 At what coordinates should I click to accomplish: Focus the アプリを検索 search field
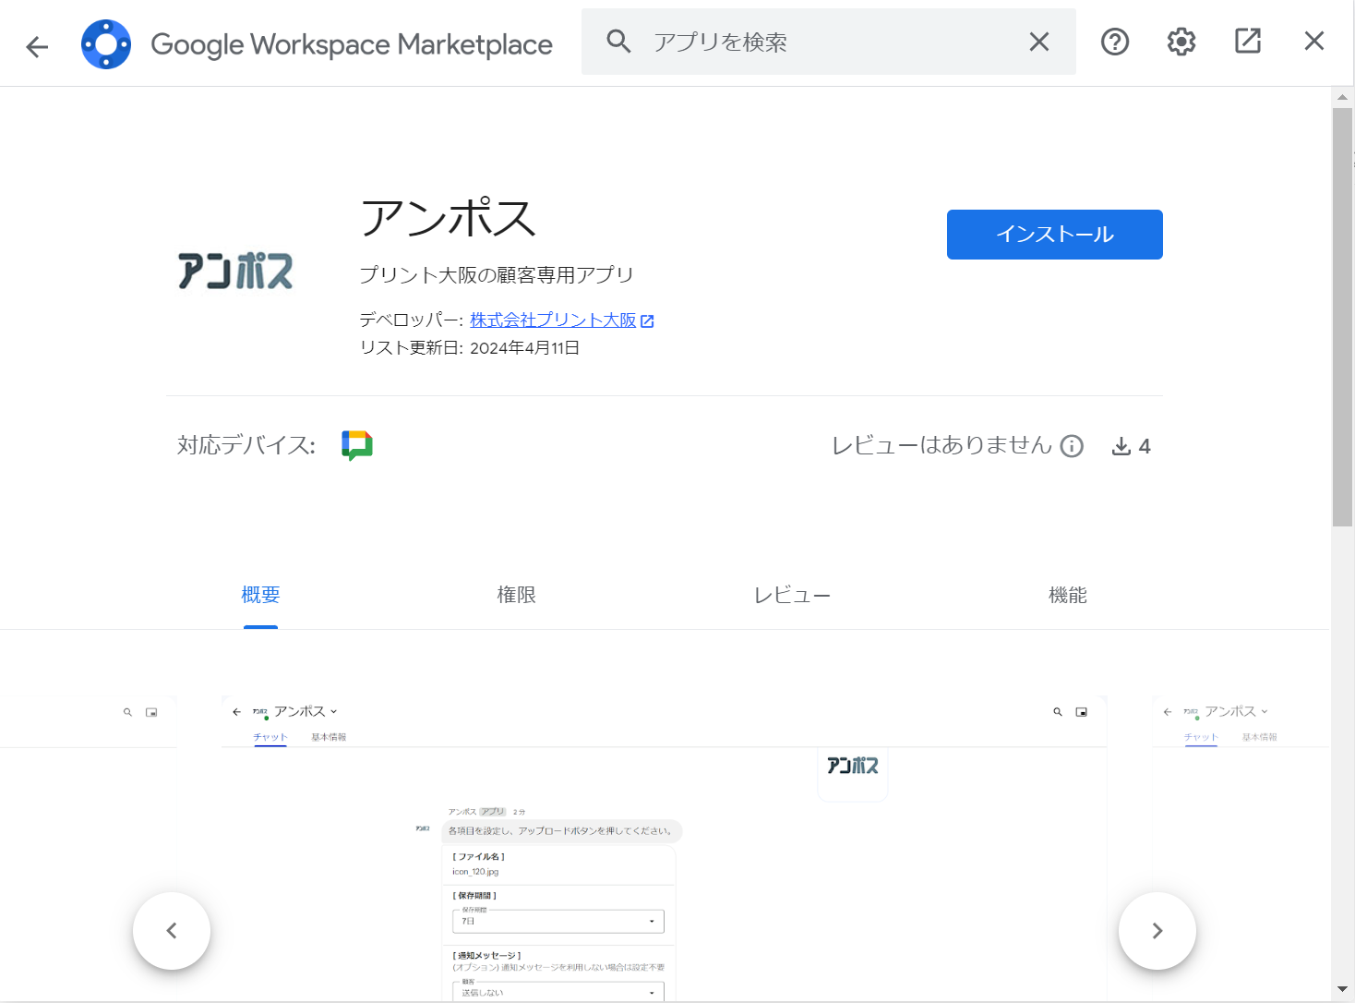831,42
